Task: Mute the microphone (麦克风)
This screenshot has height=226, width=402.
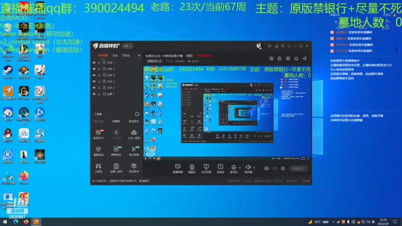Action: point(234,169)
